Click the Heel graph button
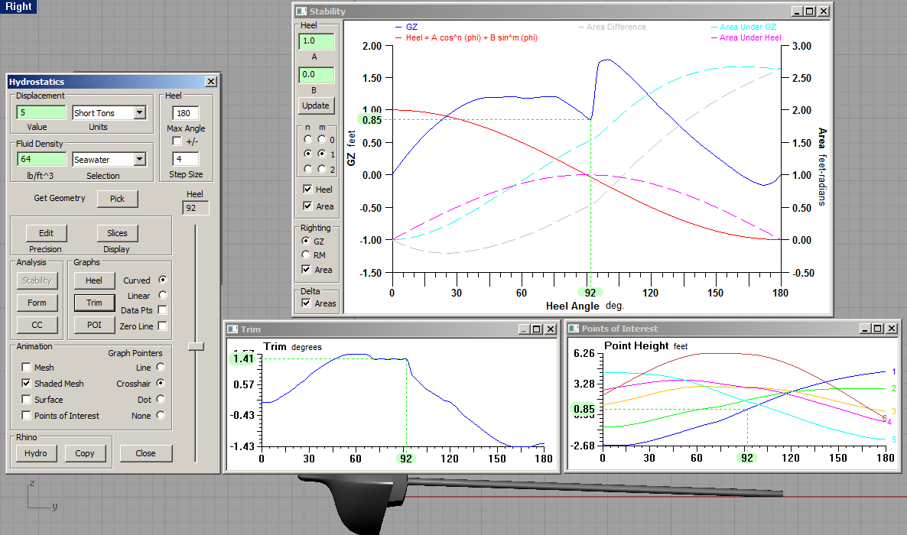 click(x=94, y=280)
